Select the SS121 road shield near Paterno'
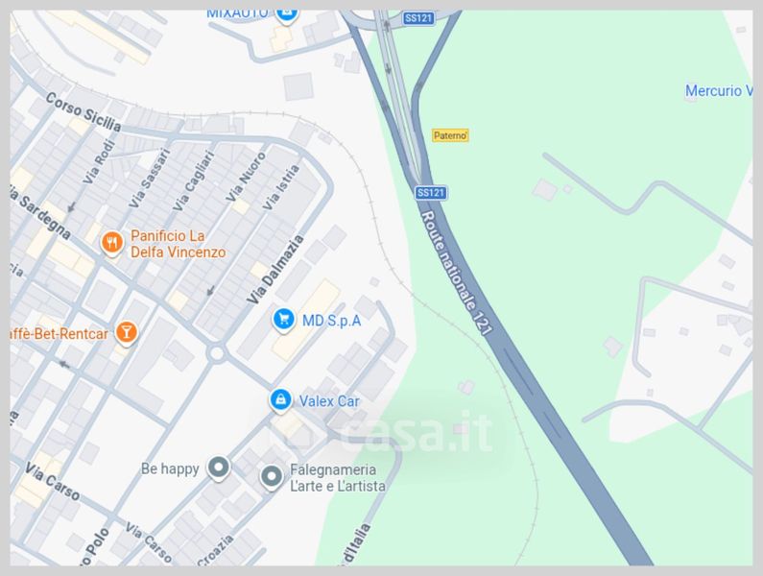Screen dimensions: 763x576 431,193
